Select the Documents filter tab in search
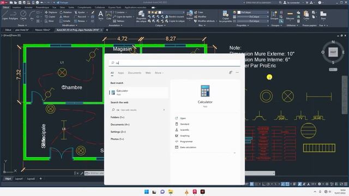Viewport: 349px width, 196px height. click(x=135, y=72)
